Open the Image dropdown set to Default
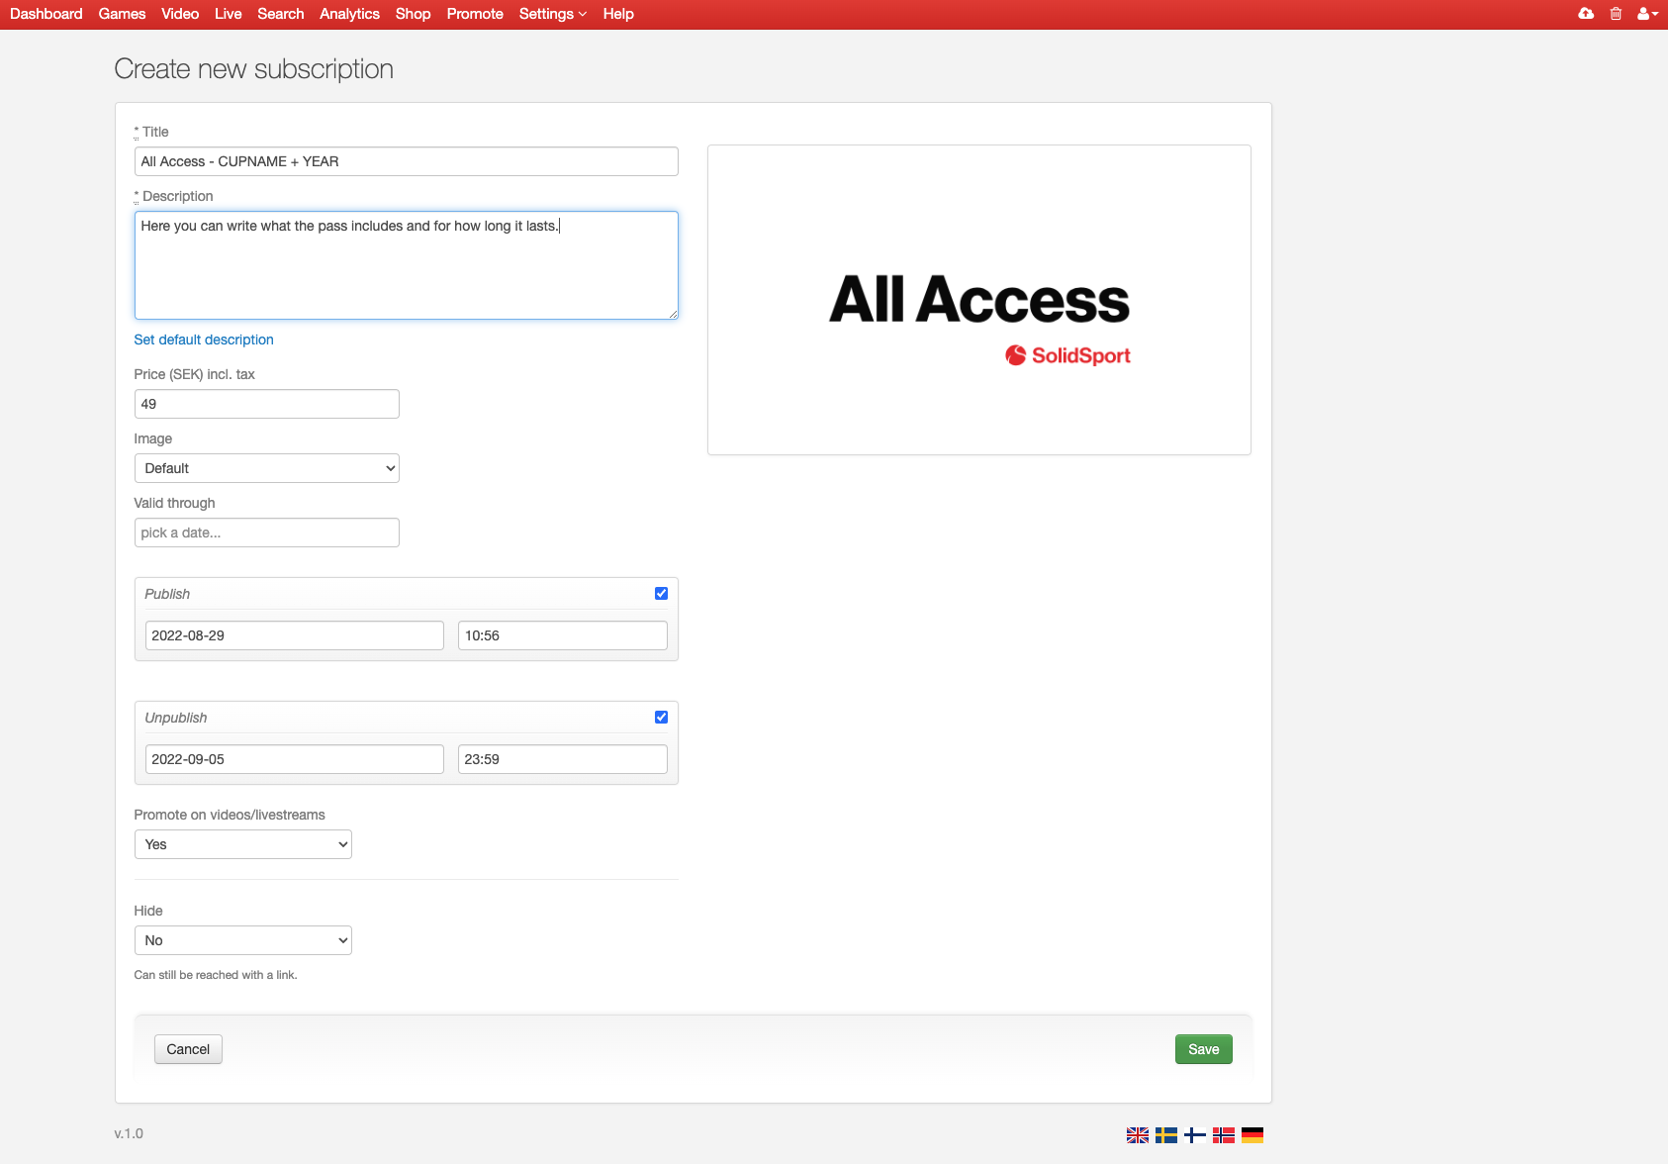Image resolution: width=1668 pixels, height=1164 pixels. [266, 468]
